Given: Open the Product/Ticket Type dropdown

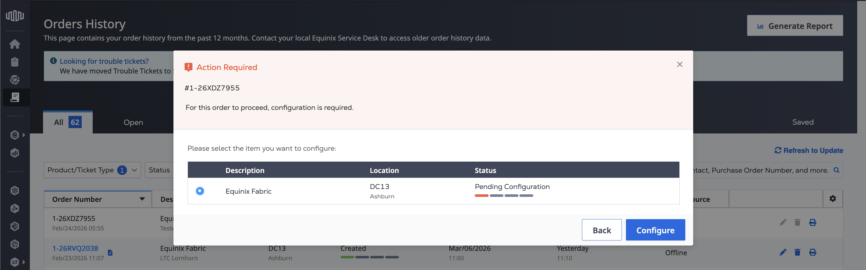Looking at the screenshot, I should [92, 170].
